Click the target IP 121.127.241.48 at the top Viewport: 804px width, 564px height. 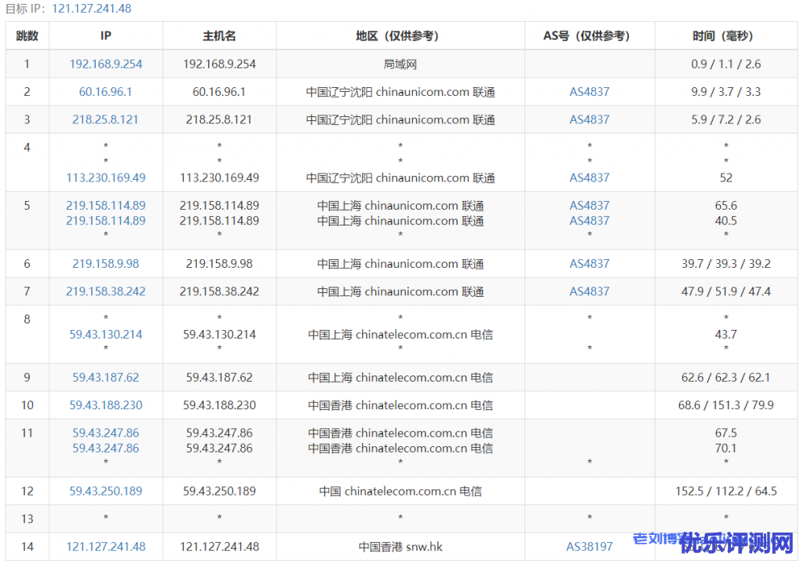click(x=92, y=9)
